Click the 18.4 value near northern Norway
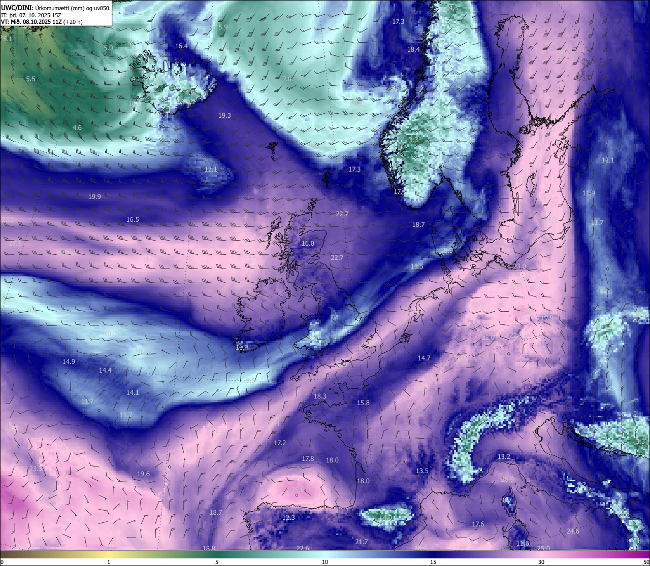Viewport: 650px width, 566px height. (x=414, y=49)
